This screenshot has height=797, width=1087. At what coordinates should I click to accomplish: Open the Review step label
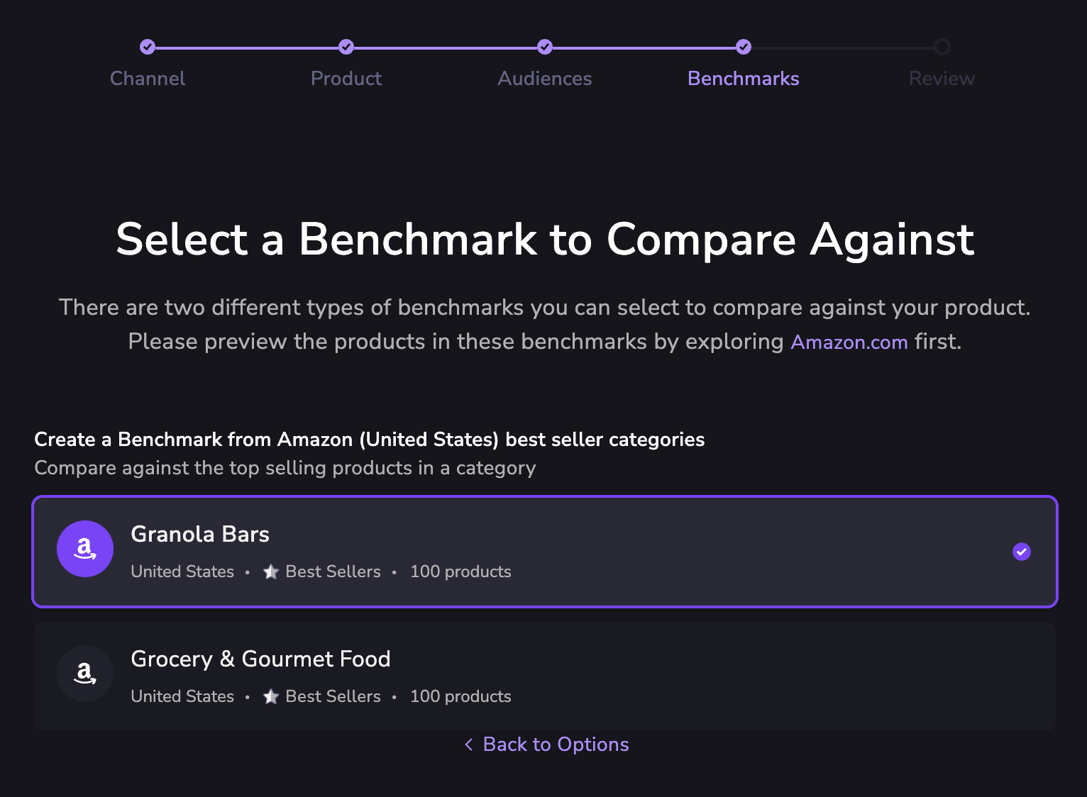coord(942,79)
